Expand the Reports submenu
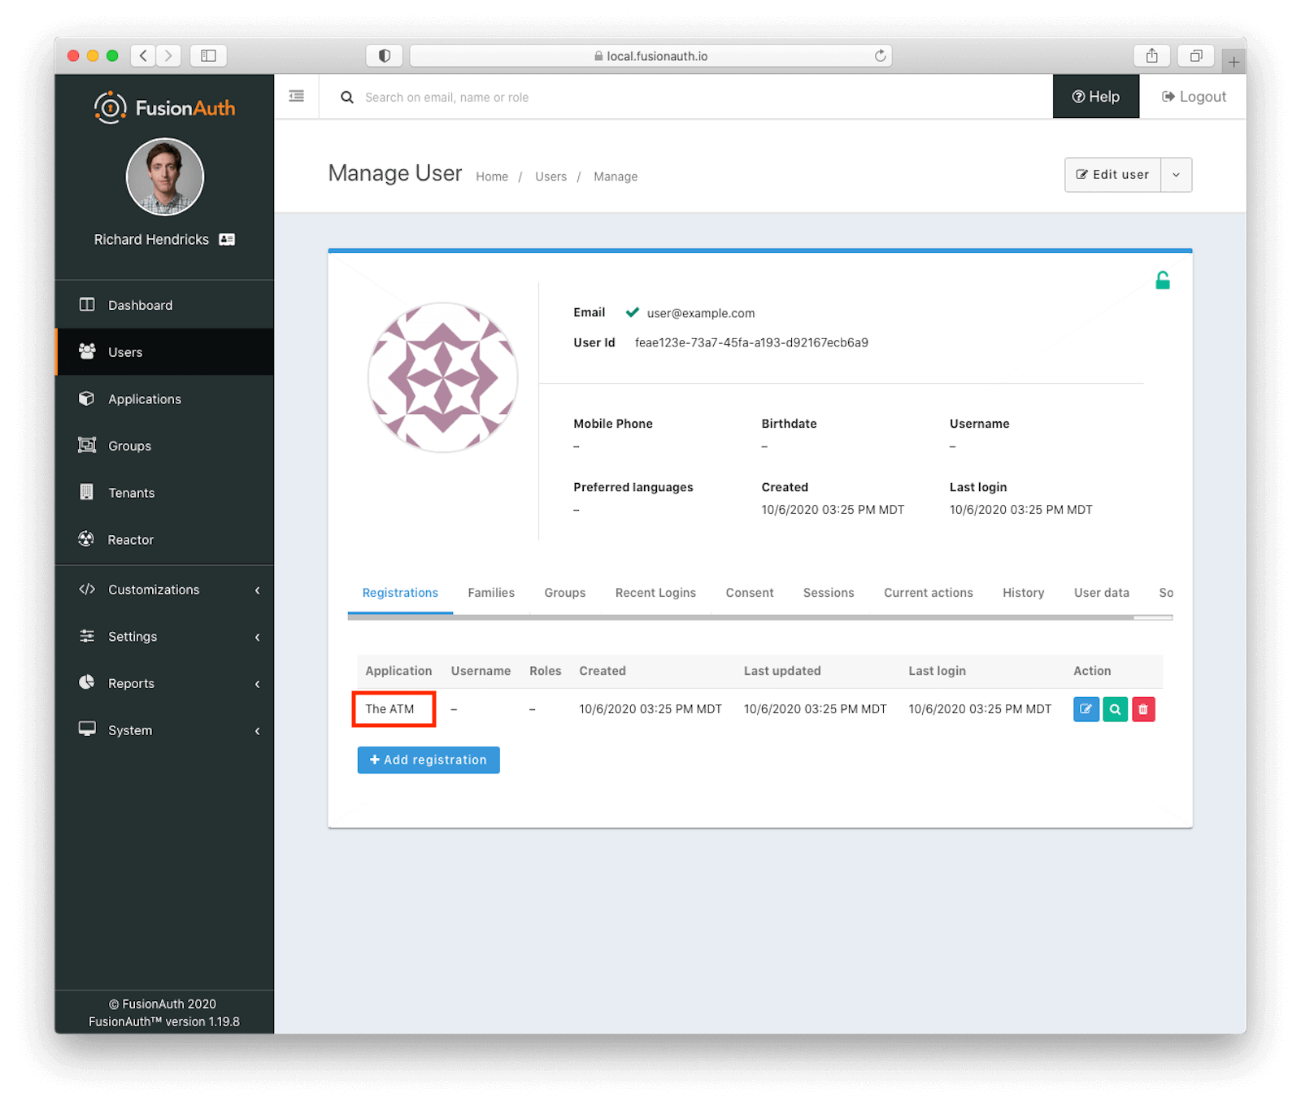1301x1106 pixels. 130,683
